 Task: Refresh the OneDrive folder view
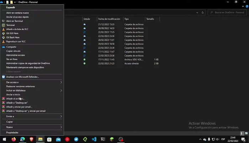tap(203, 12)
